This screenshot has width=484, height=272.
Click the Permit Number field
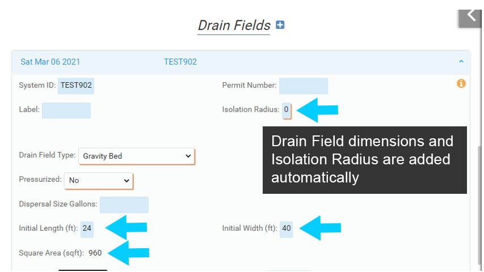(x=303, y=86)
